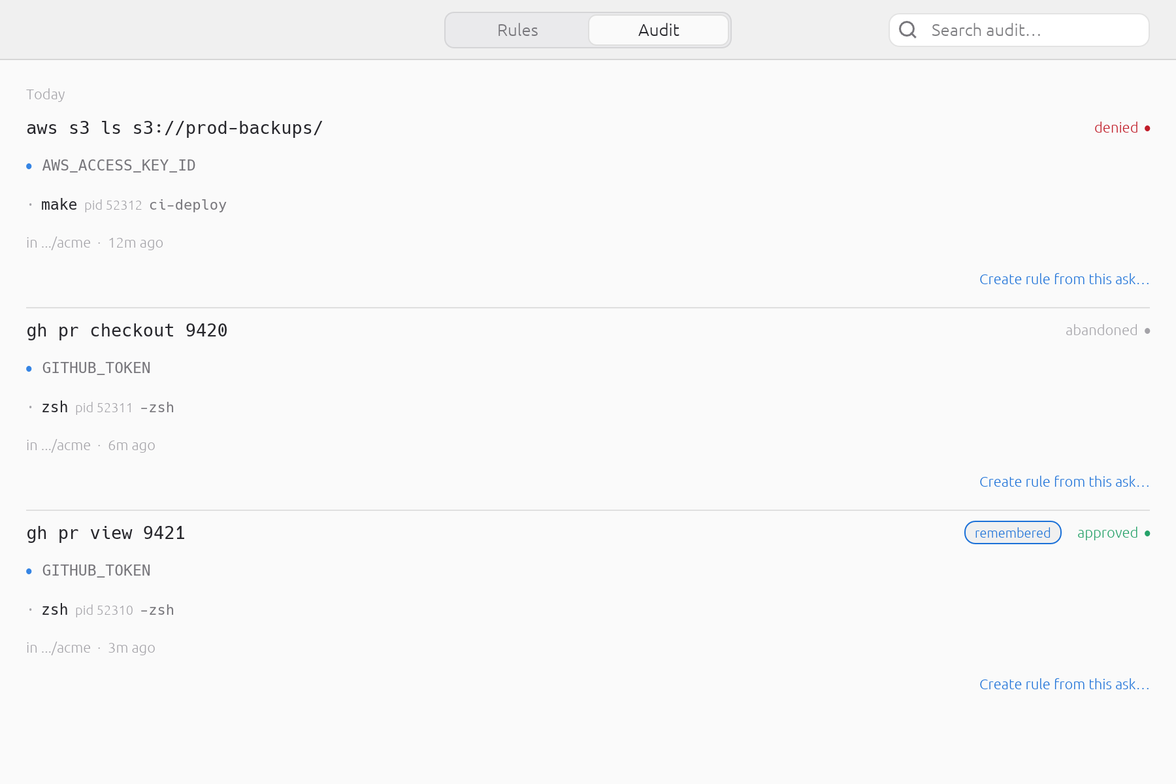Click the '12m ago' timestamp
The image size is (1176, 784).
[135, 243]
